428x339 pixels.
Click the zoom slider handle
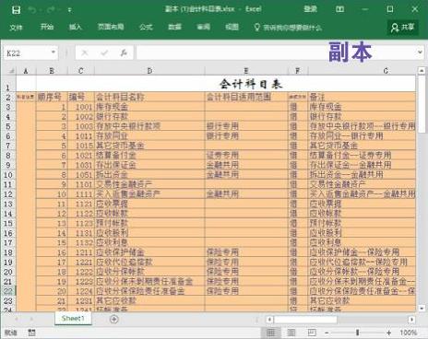click(357, 333)
